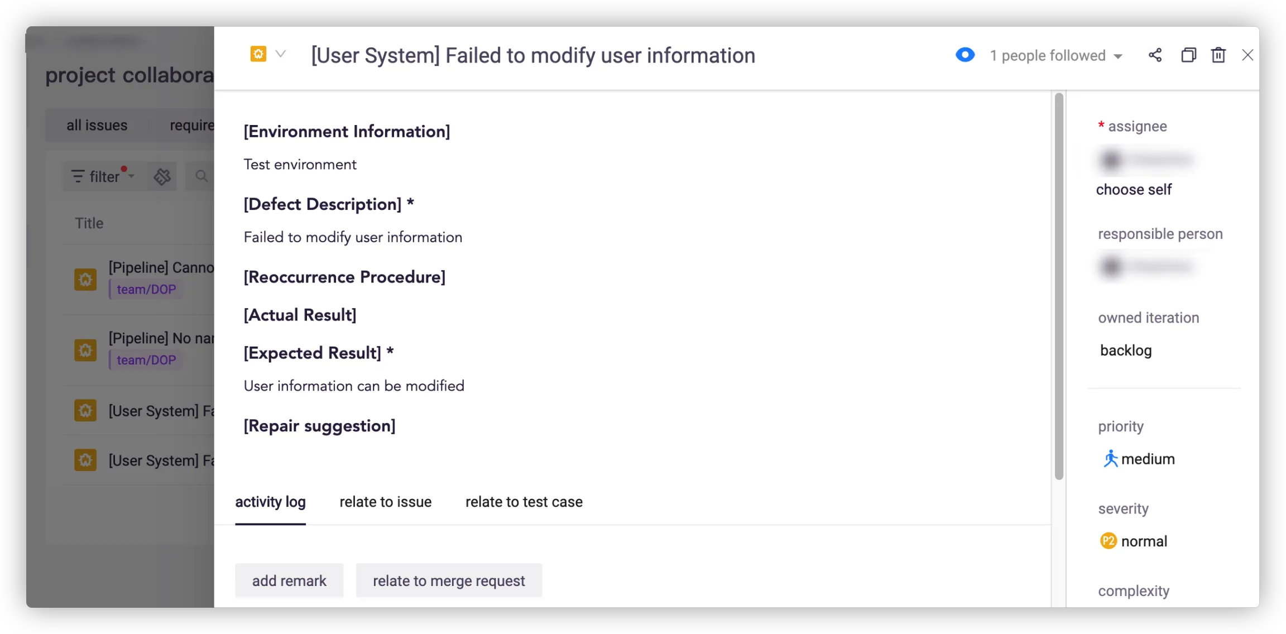This screenshot has height=634, width=1286.
Task: Expand the issue type chevron dropdown
Action: coord(281,54)
